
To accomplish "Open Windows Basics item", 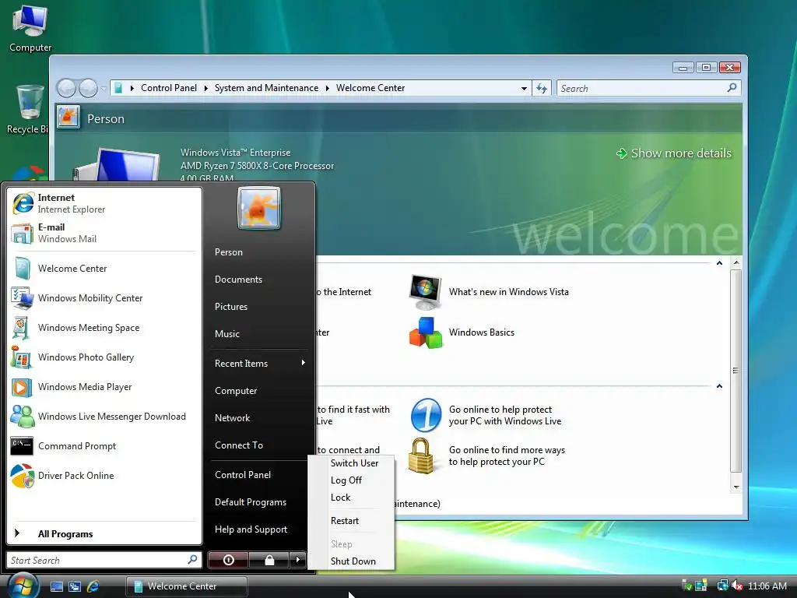I will [462, 332].
